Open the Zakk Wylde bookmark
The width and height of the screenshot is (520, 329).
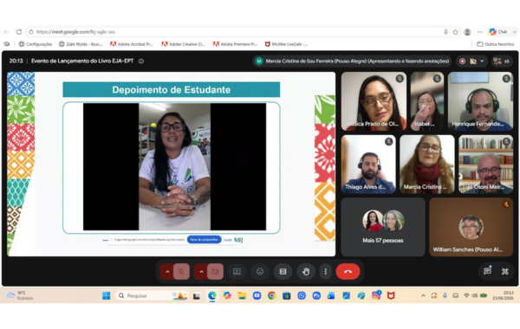click(81, 44)
